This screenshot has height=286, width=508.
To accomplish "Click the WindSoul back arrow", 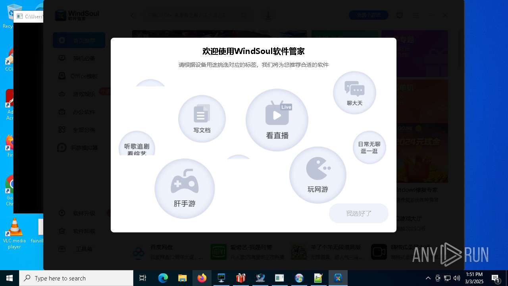I will click(132, 15).
